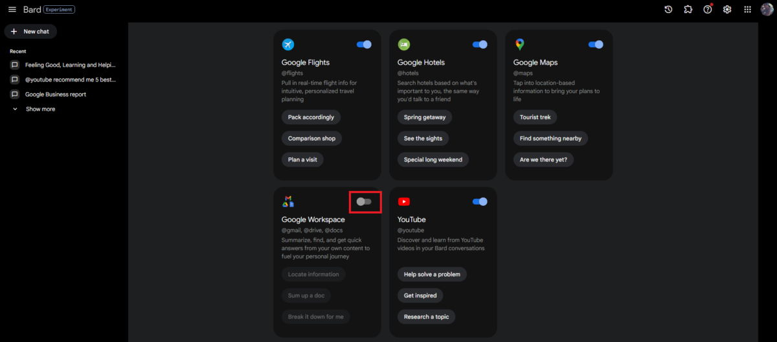Click the Recent section label
Screen dimensions: 777x342
point(18,51)
